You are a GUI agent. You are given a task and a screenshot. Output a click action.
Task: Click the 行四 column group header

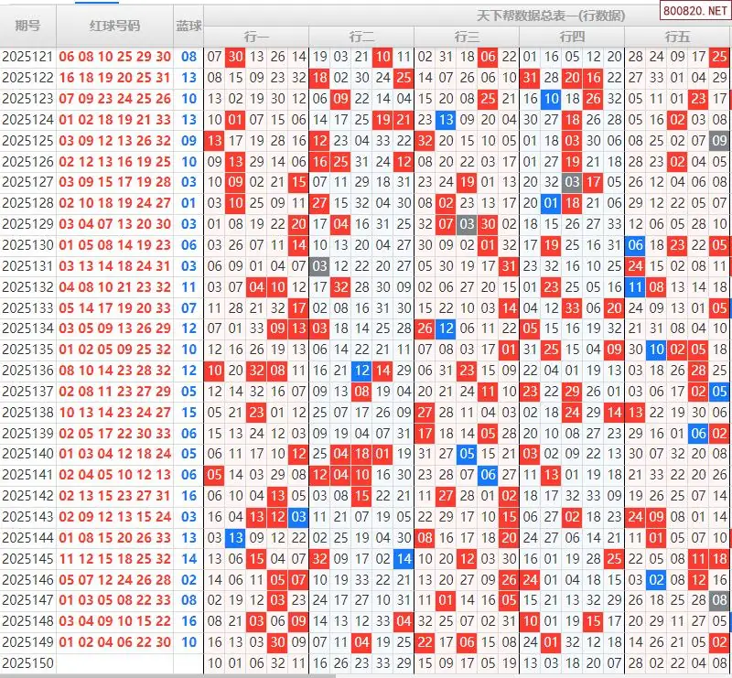[x=572, y=37]
